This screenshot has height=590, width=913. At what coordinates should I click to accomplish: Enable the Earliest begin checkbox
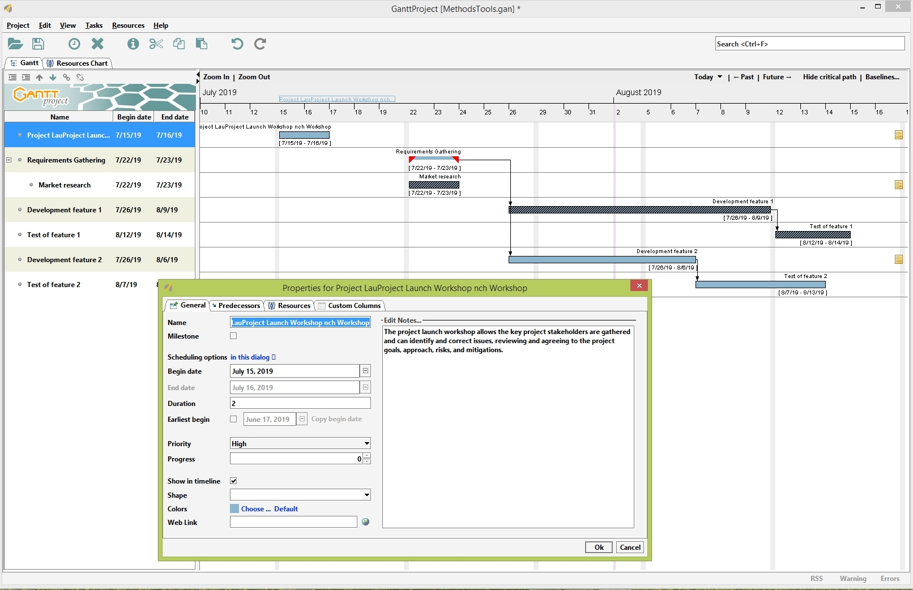233,419
